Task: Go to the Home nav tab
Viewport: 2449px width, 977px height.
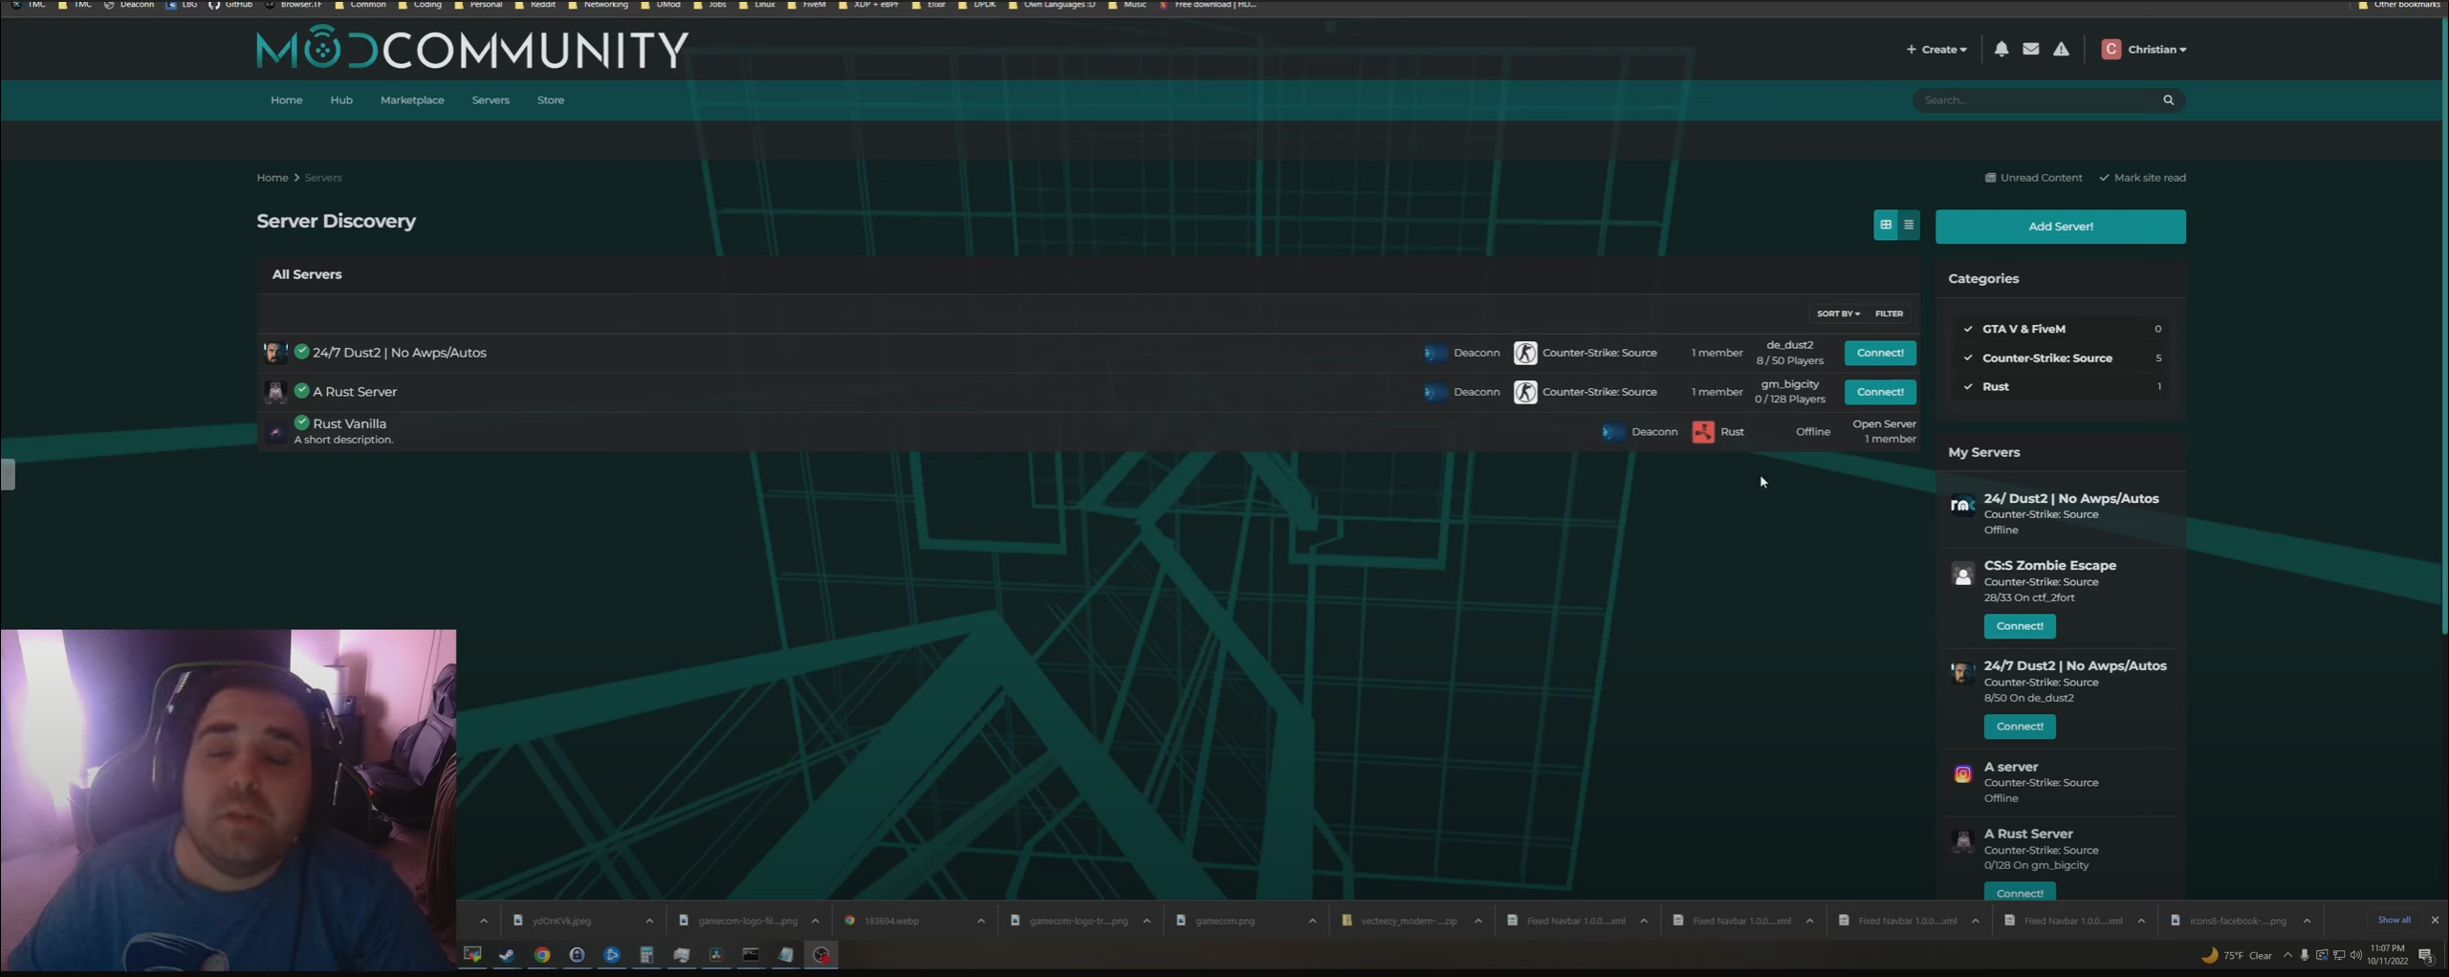Action: click(x=286, y=100)
